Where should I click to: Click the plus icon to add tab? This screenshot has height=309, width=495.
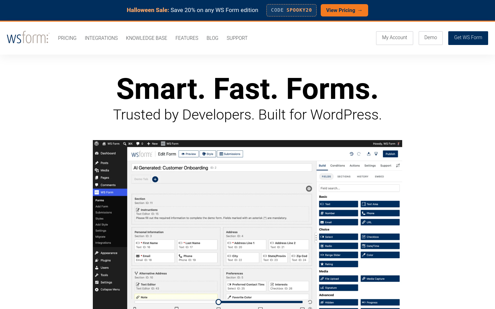155,179
